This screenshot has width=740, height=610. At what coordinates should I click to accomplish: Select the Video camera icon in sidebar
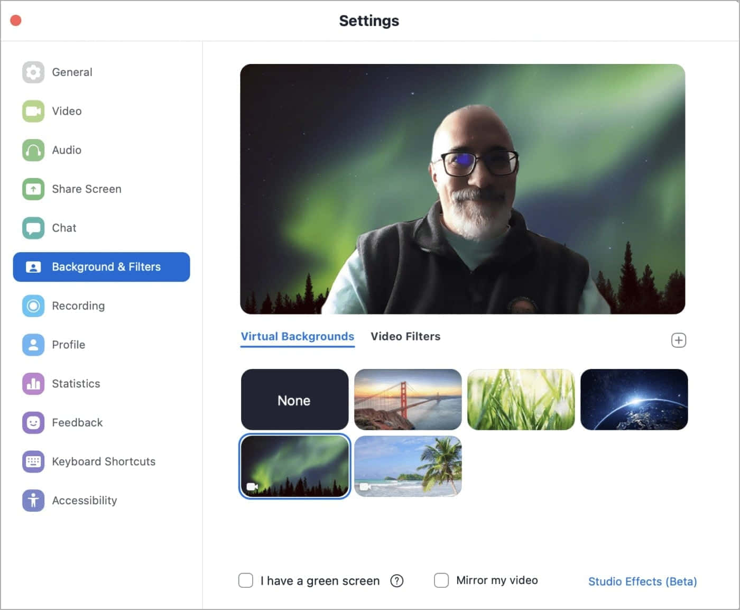pyautogui.click(x=33, y=111)
